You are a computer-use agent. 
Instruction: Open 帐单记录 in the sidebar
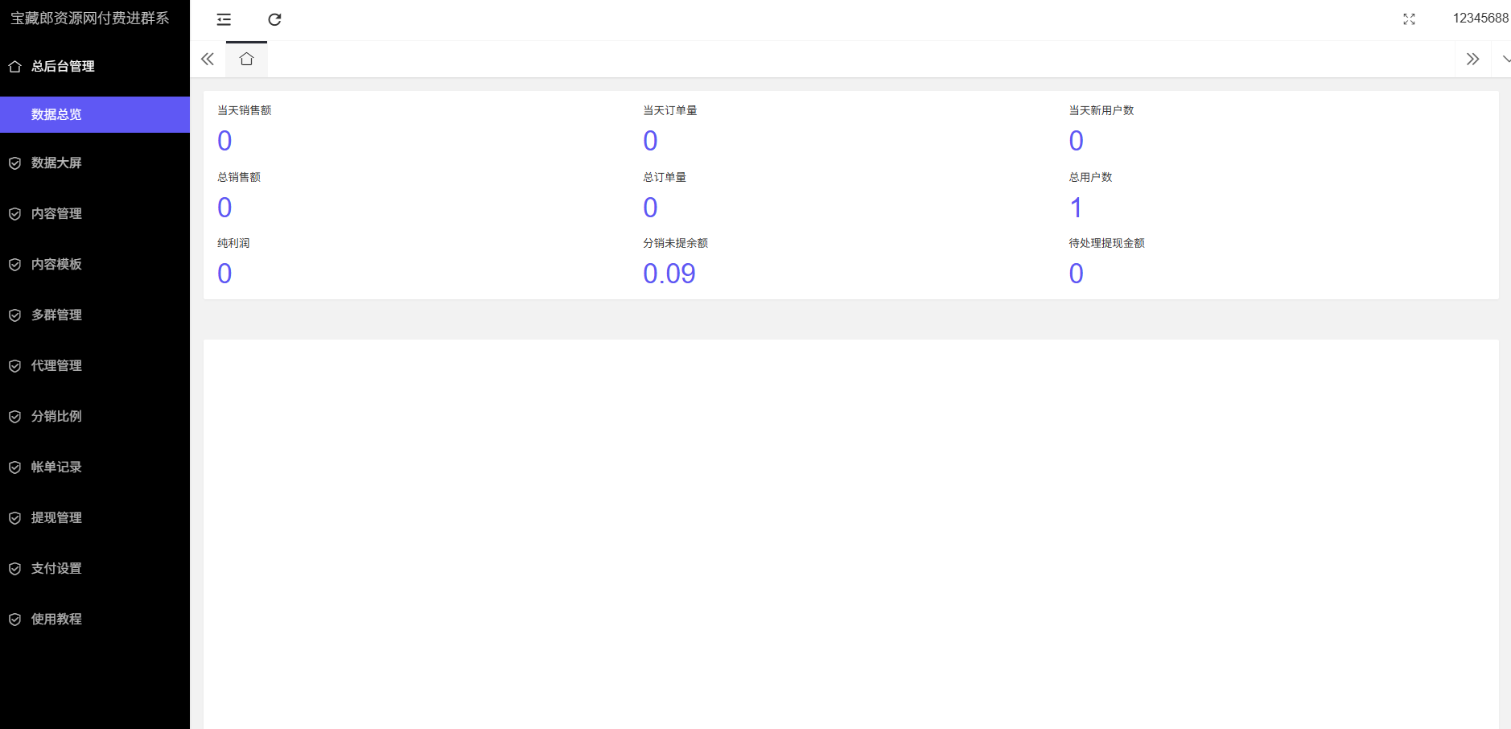[56, 467]
